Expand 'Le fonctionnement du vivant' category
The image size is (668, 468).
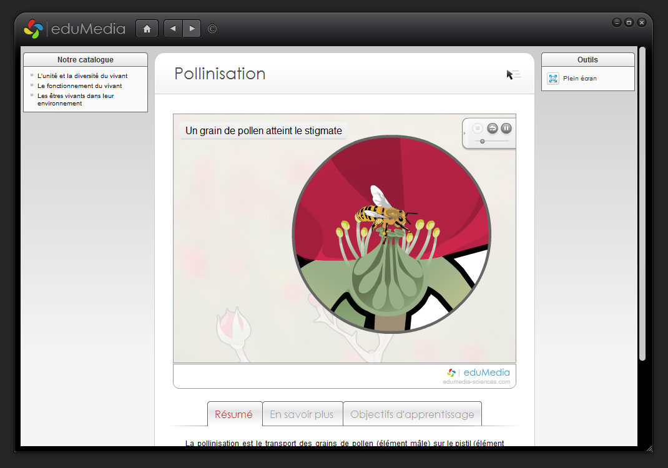(79, 86)
